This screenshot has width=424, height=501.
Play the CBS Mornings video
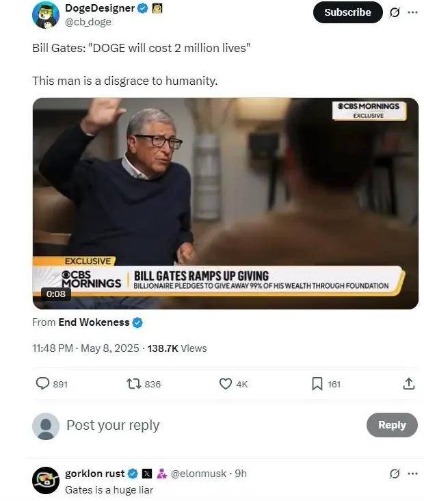[226, 203]
